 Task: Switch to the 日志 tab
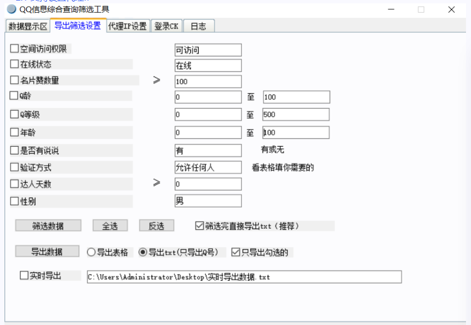[x=199, y=26]
